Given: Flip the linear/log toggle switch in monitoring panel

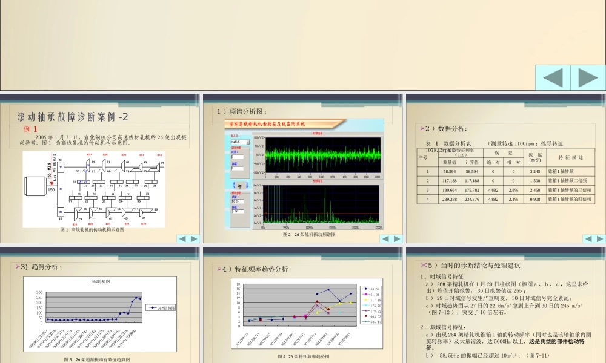Looking at the screenshot, I should click(239, 186).
